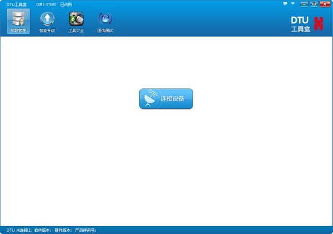Click the 软件版本 status bar field
The height and width of the screenshot is (234, 333).
click(43, 230)
